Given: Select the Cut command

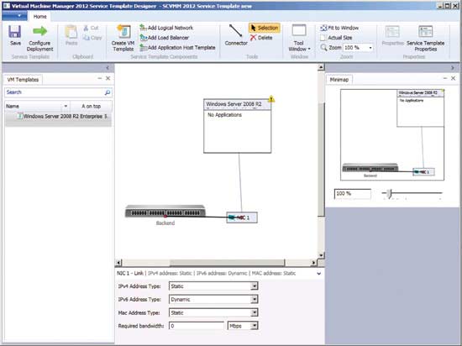Looking at the screenshot, I should click(91, 28).
